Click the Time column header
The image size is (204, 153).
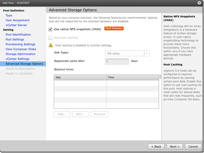tap(133, 77)
